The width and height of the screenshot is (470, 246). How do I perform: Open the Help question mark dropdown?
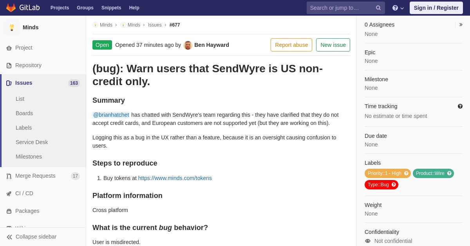(x=398, y=8)
